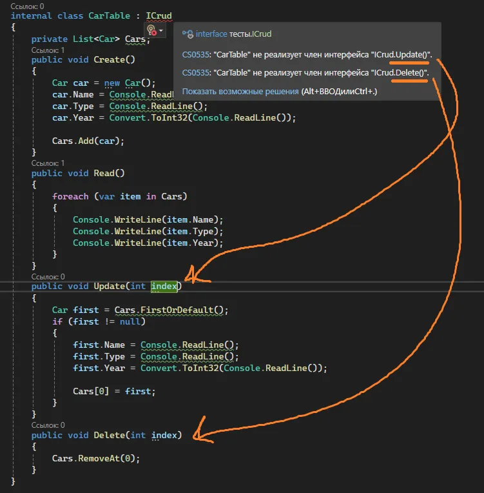This screenshot has width=484, height=493.
Task: Open the CS0535 link for ICrud.Update()
Action: [x=195, y=55]
